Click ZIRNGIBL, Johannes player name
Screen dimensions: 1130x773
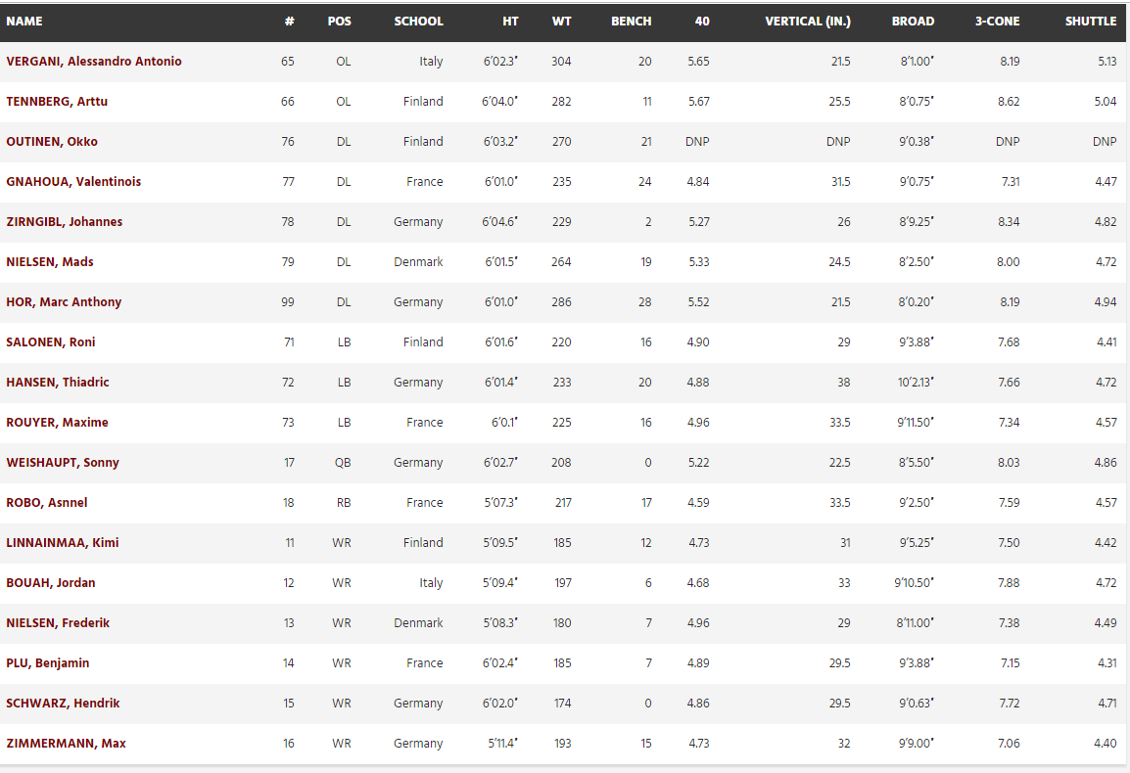[65, 222]
